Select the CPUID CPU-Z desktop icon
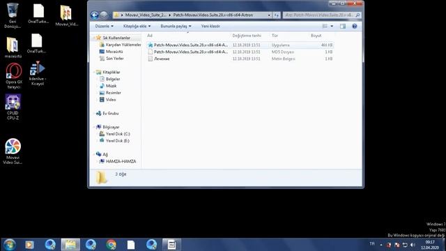 [x=13, y=107]
